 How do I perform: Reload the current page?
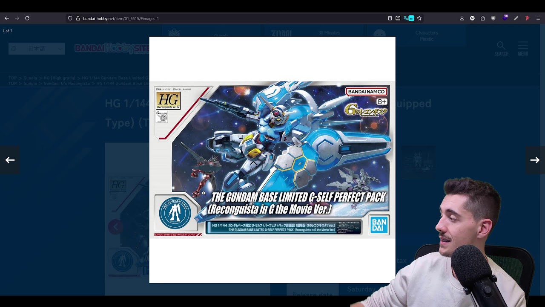[27, 18]
